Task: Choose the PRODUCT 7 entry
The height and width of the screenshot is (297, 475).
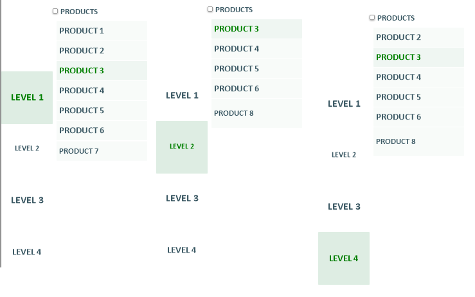Action: tap(102, 151)
